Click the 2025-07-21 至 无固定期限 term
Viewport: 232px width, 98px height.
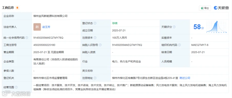(x=49, y=52)
